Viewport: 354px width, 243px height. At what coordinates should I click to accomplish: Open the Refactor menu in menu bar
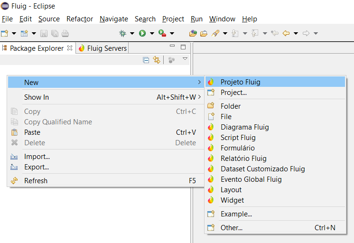click(x=80, y=19)
